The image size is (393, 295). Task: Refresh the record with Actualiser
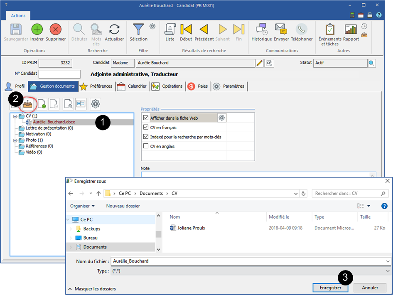click(114, 29)
